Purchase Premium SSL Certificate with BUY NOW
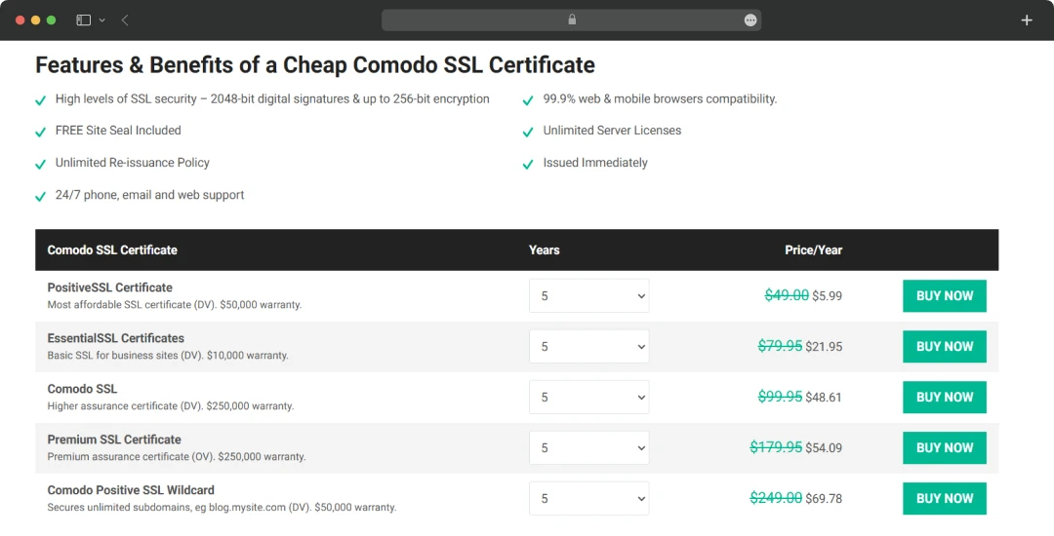The height and width of the screenshot is (536, 1054). pyautogui.click(x=945, y=447)
